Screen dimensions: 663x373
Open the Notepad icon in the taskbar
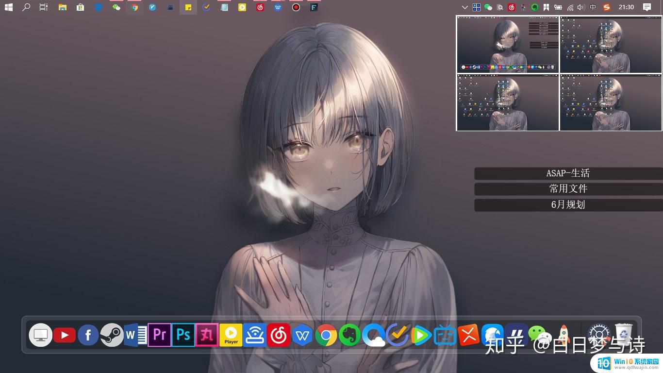click(x=224, y=7)
